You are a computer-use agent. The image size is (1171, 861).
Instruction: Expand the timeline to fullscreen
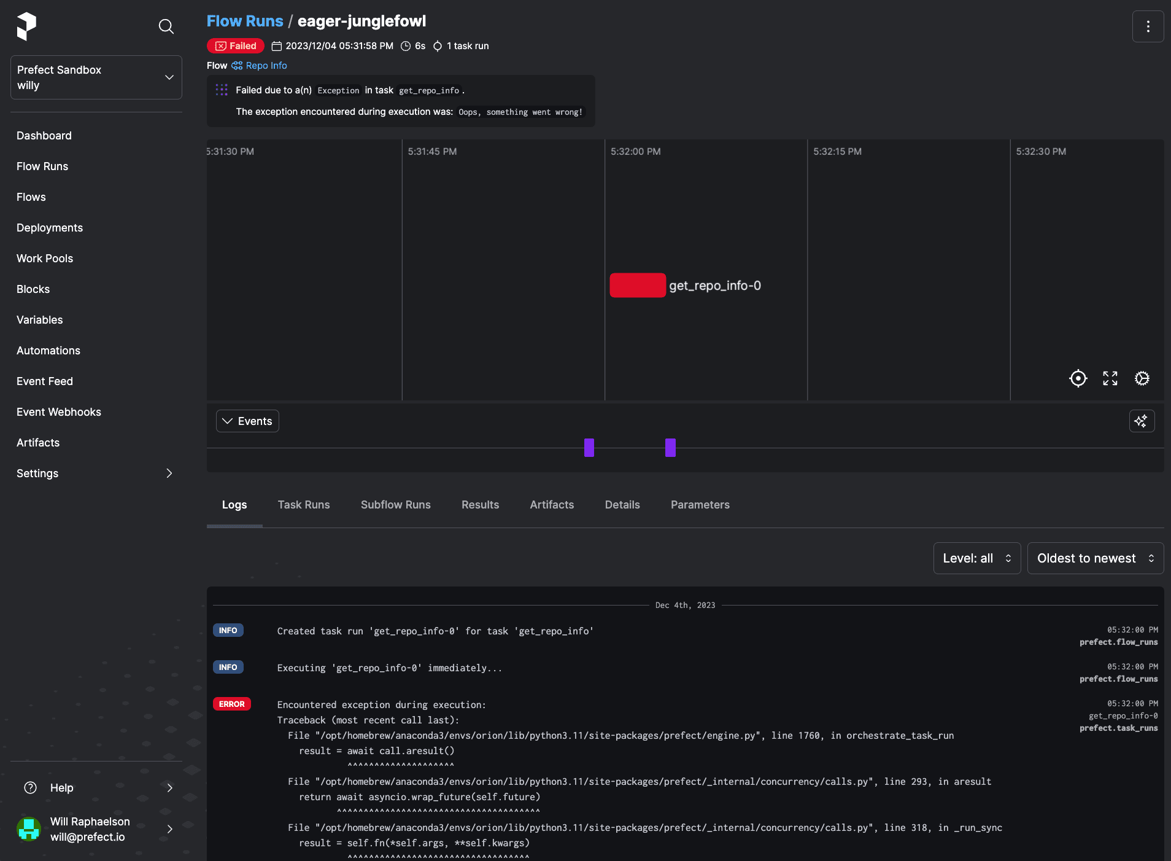1110,378
